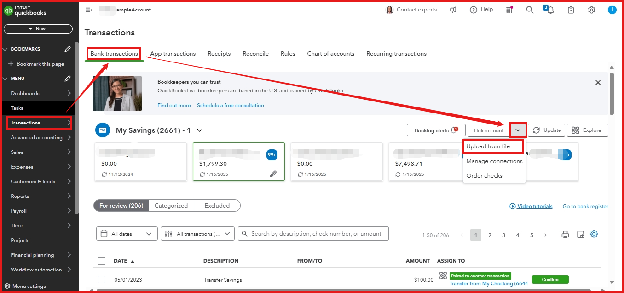Click the search magnifier icon in header
The image size is (624, 293).
point(530,10)
